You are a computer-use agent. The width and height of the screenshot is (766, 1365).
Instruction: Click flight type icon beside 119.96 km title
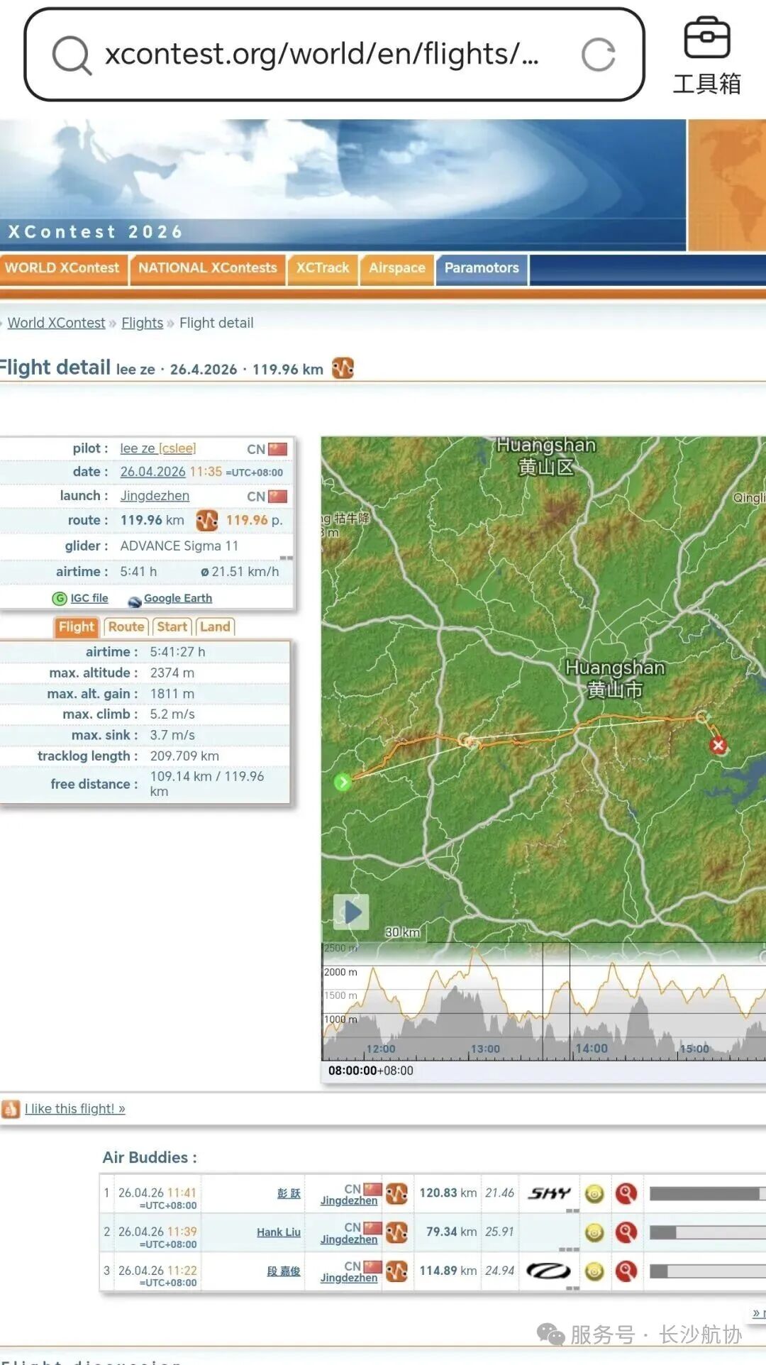343,368
